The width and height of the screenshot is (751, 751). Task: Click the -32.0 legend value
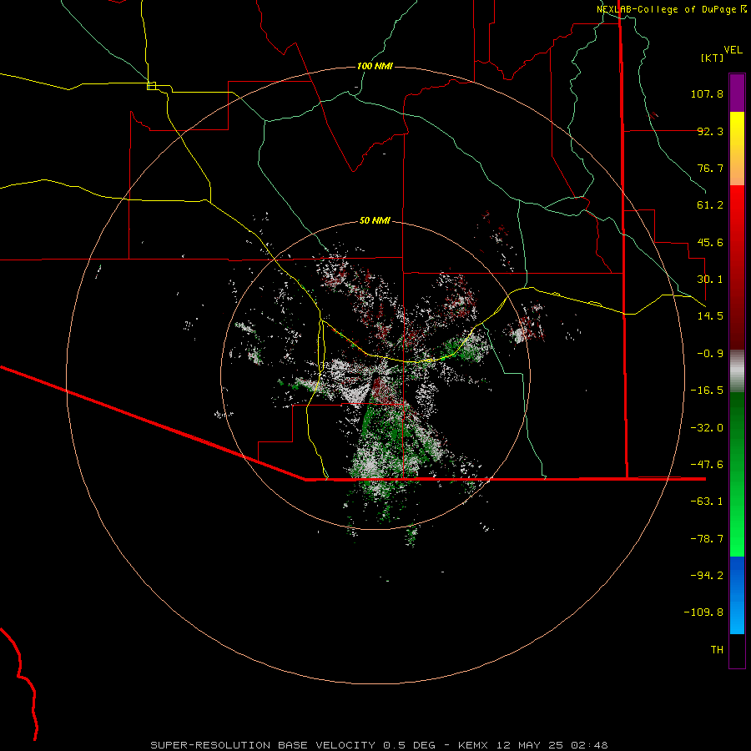coord(707,428)
